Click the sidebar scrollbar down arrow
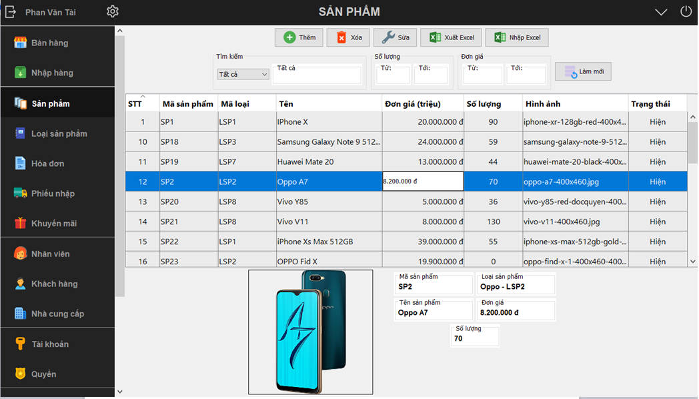 tap(119, 392)
